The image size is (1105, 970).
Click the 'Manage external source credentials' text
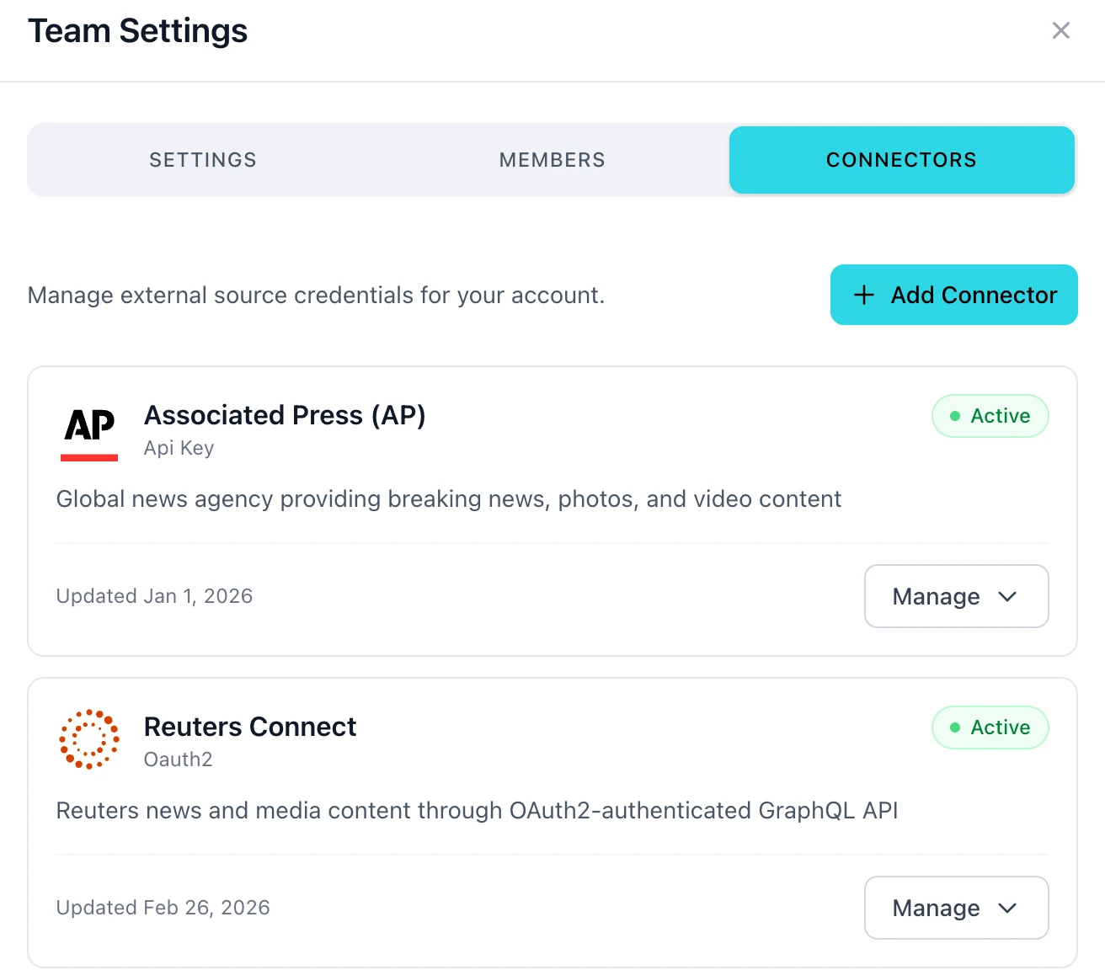tap(316, 296)
